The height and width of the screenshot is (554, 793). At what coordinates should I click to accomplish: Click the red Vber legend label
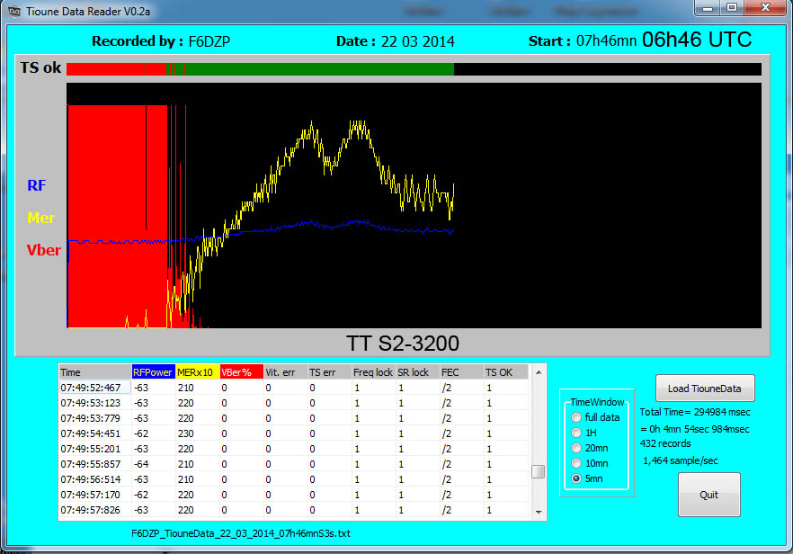pos(43,250)
